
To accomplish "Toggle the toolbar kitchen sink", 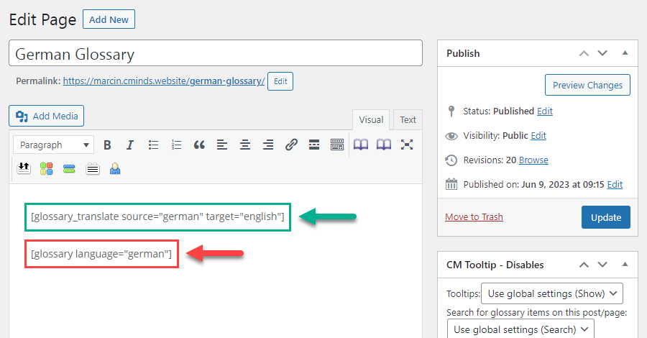I will click(x=337, y=145).
